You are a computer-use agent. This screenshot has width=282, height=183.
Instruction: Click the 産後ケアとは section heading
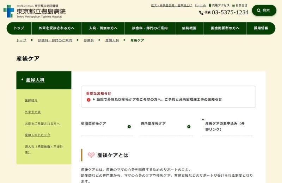pyautogui.click(x=113, y=155)
